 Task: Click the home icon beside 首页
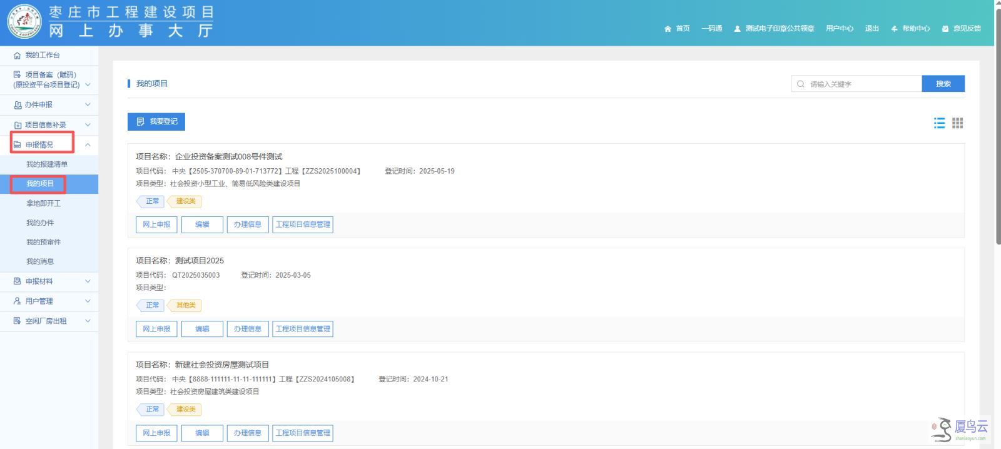click(x=668, y=29)
